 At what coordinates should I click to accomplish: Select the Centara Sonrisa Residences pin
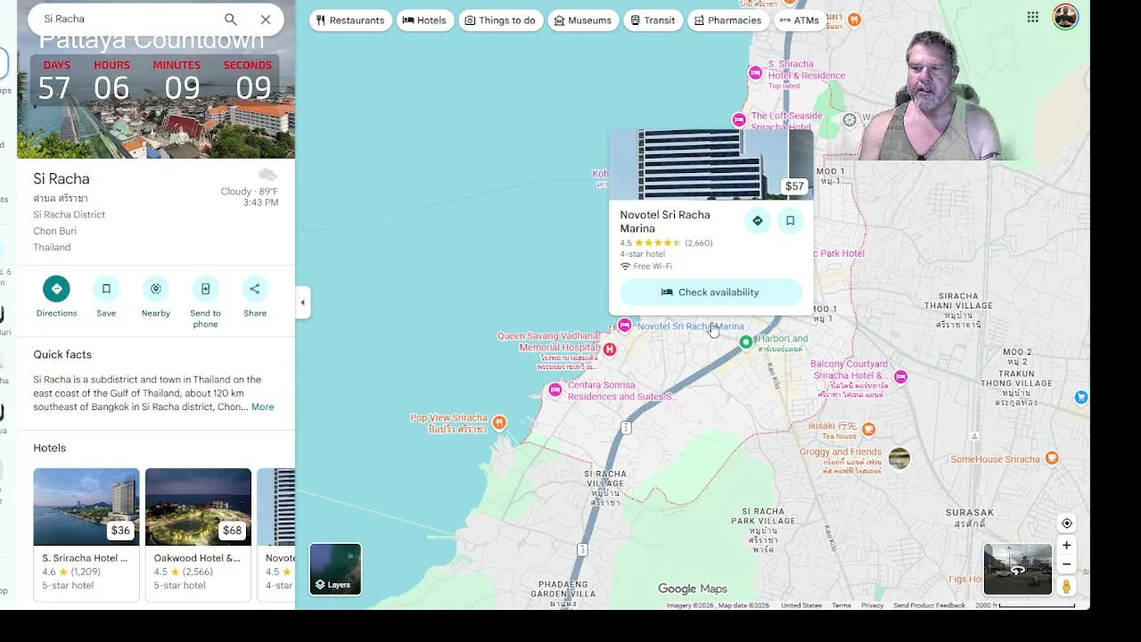tap(555, 390)
